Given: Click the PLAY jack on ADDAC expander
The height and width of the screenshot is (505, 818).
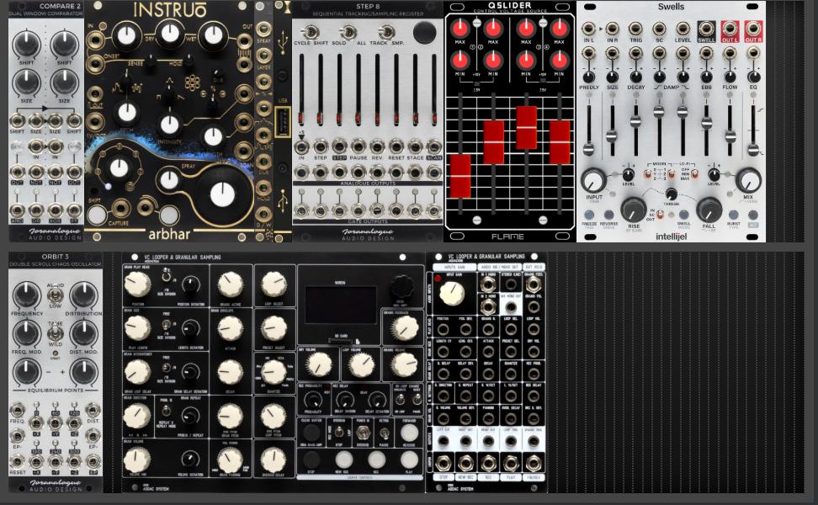Looking at the screenshot, I should [510, 463].
